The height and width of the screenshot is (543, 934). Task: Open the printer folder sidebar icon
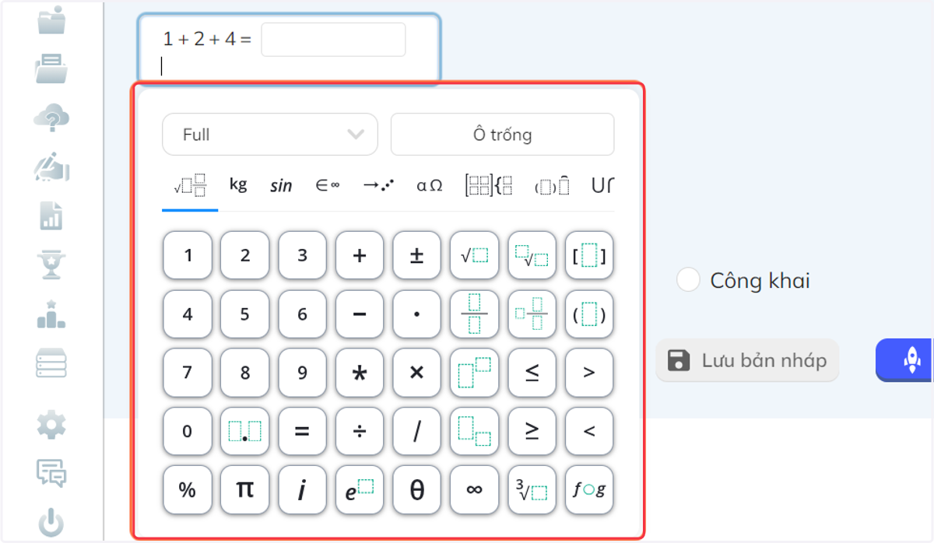[x=51, y=68]
